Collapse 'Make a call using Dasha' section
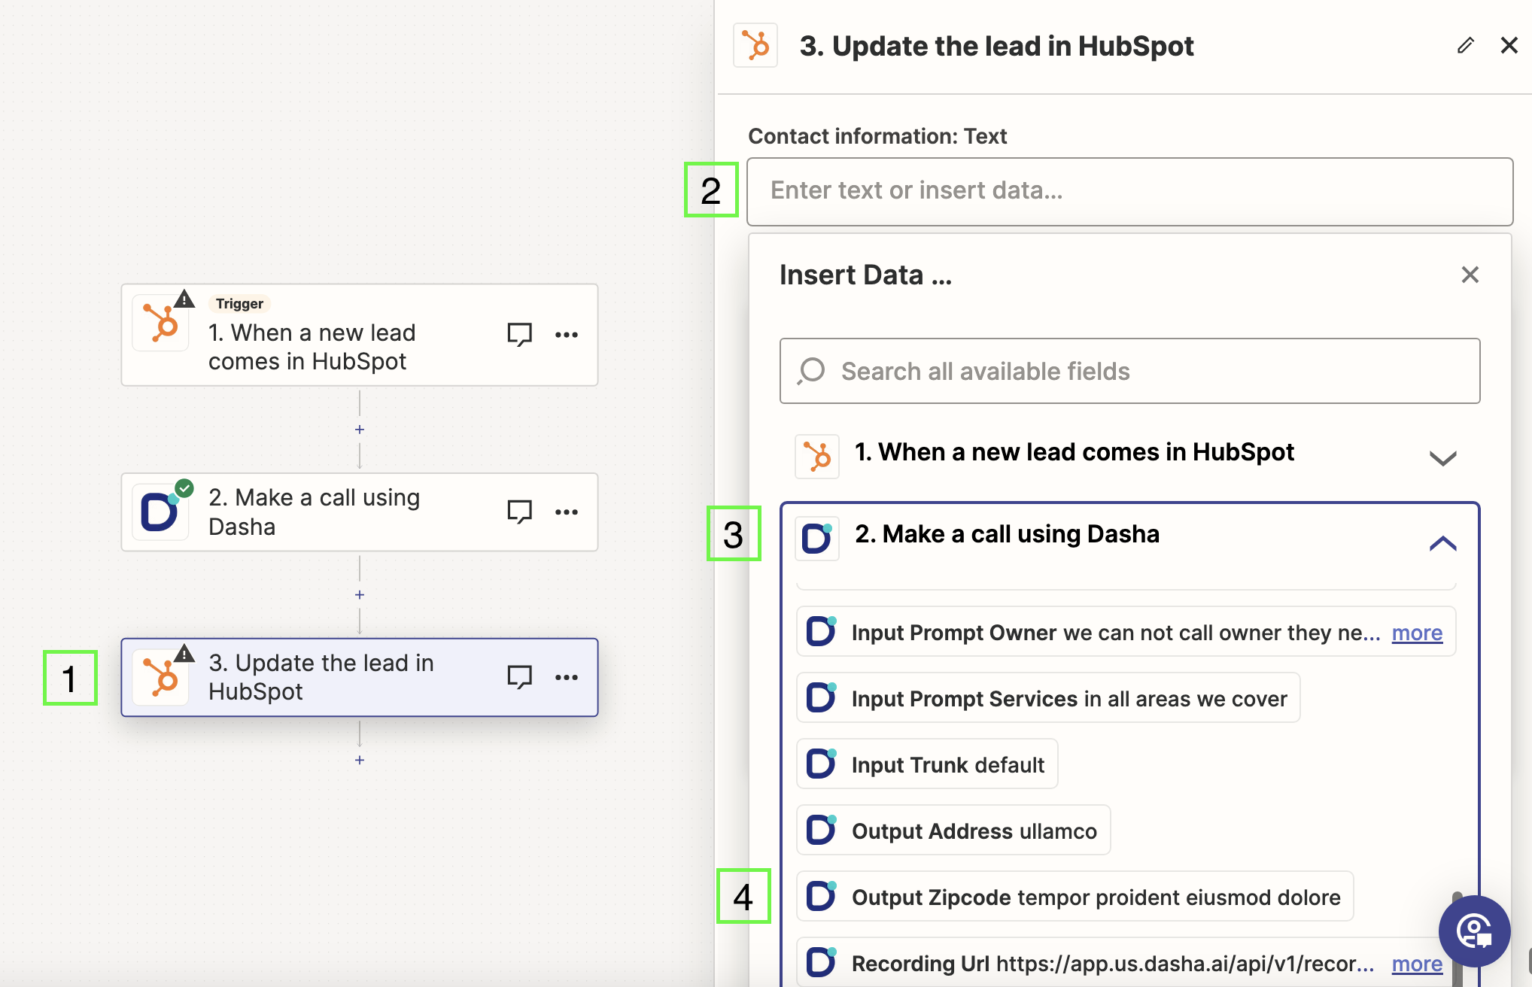Image resolution: width=1532 pixels, height=987 pixels. pyautogui.click(x=1442, y=543)
